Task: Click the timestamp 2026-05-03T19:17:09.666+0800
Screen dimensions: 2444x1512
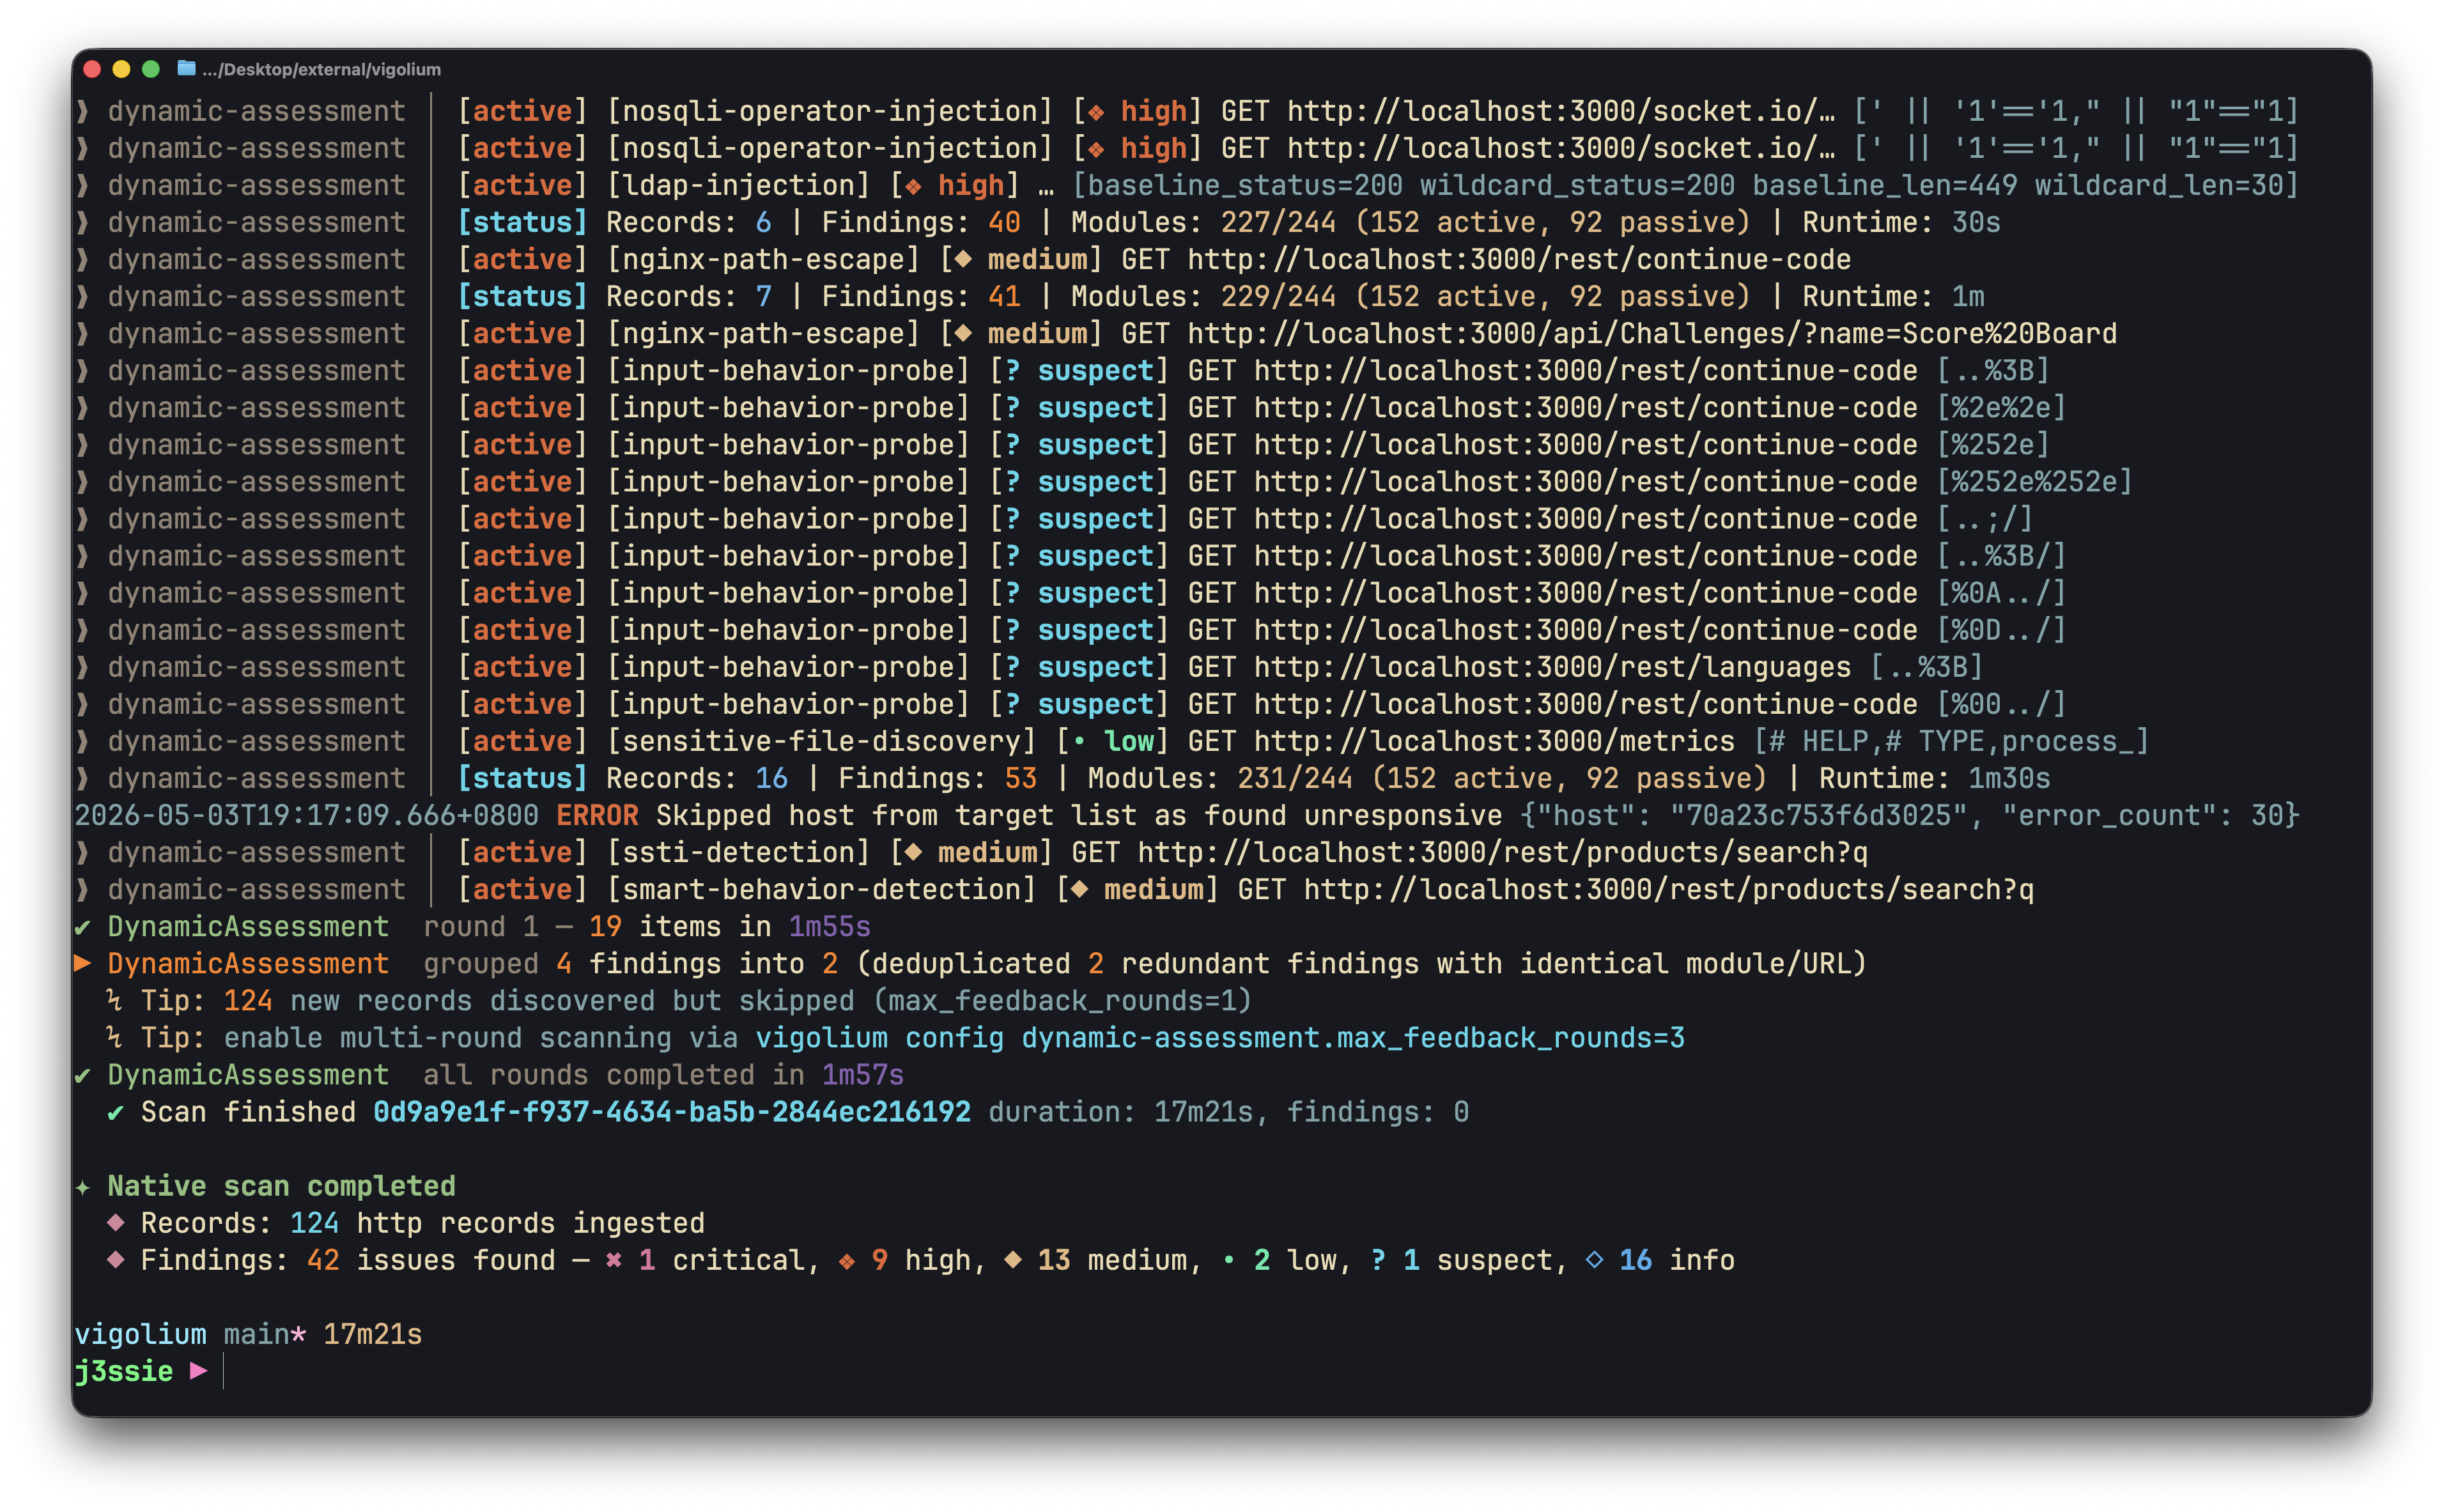Action: (307, 815)
